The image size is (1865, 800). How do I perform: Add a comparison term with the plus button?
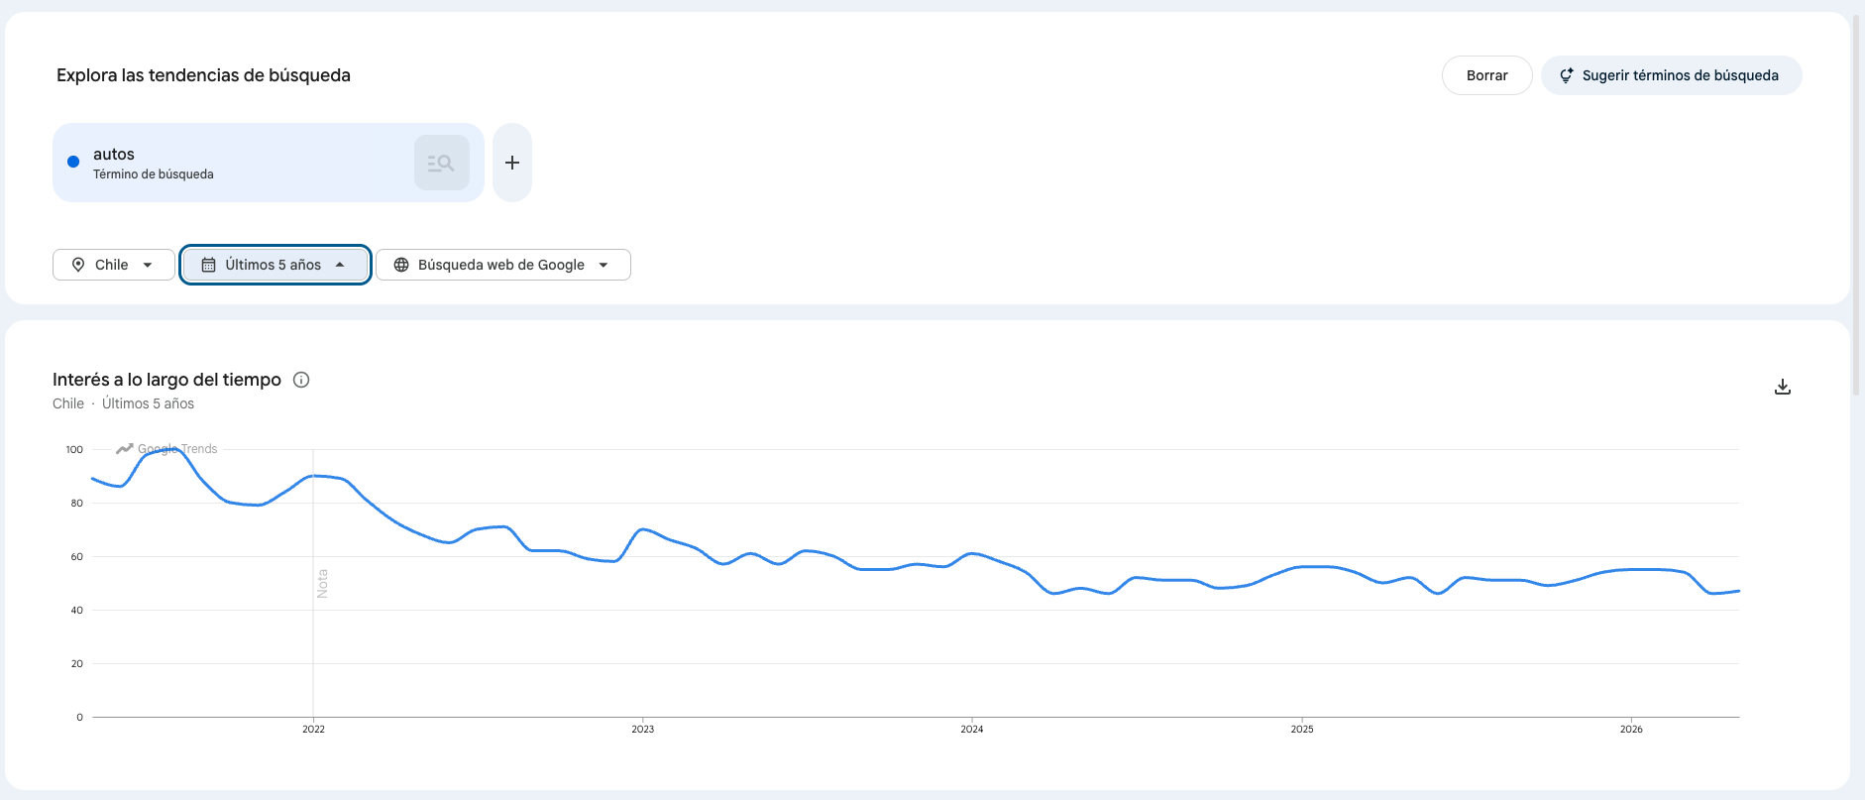pyautogui.click(x=512, y=163)
